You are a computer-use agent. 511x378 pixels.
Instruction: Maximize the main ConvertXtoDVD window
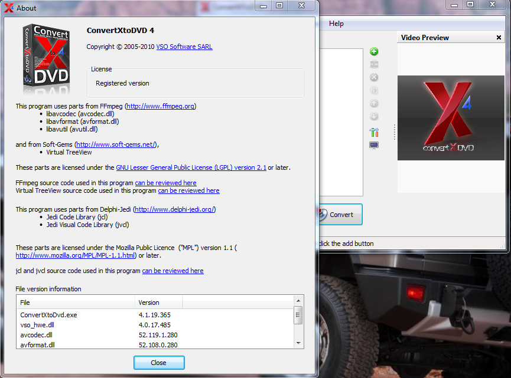click(470, 5)
